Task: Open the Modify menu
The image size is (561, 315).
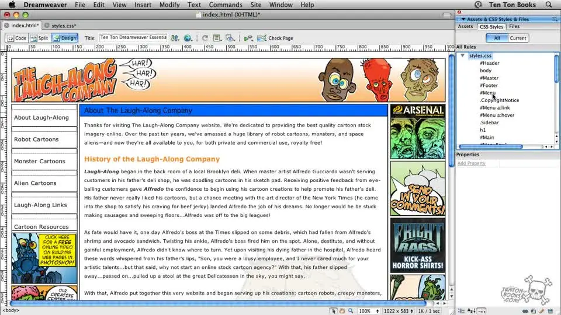Action: click(x=169, y=5)
